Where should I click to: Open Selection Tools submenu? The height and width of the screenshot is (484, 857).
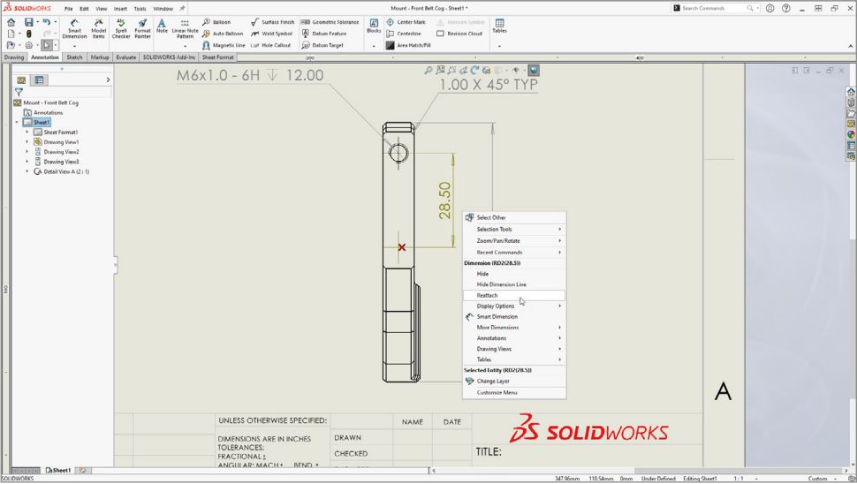[514, 229]
